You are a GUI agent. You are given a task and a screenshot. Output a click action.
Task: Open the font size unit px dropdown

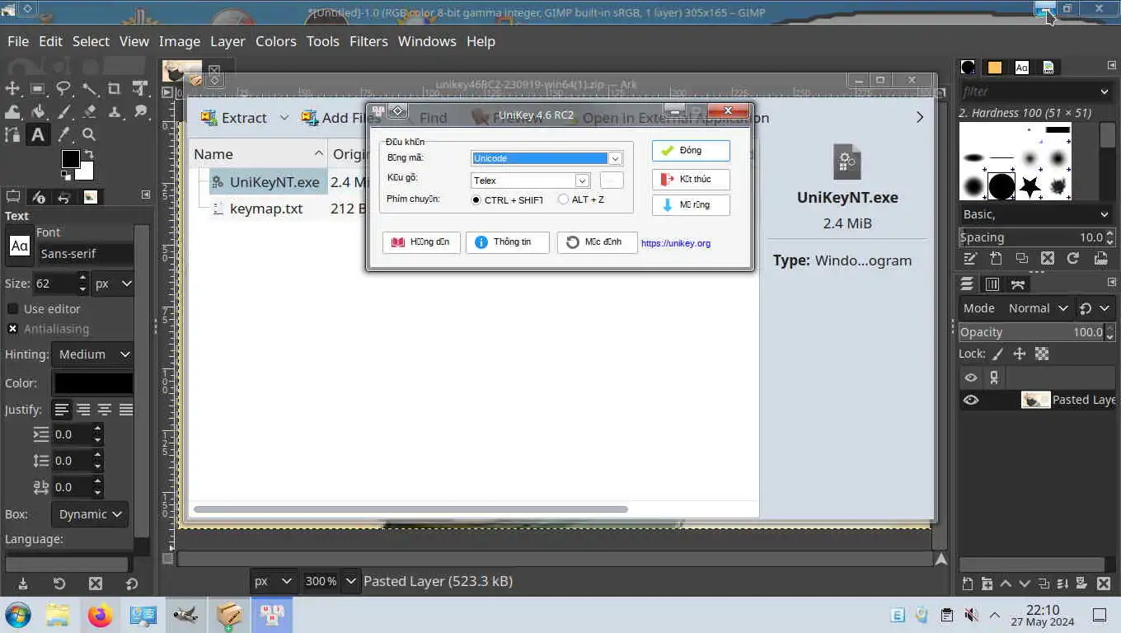[x=114, y=284]
